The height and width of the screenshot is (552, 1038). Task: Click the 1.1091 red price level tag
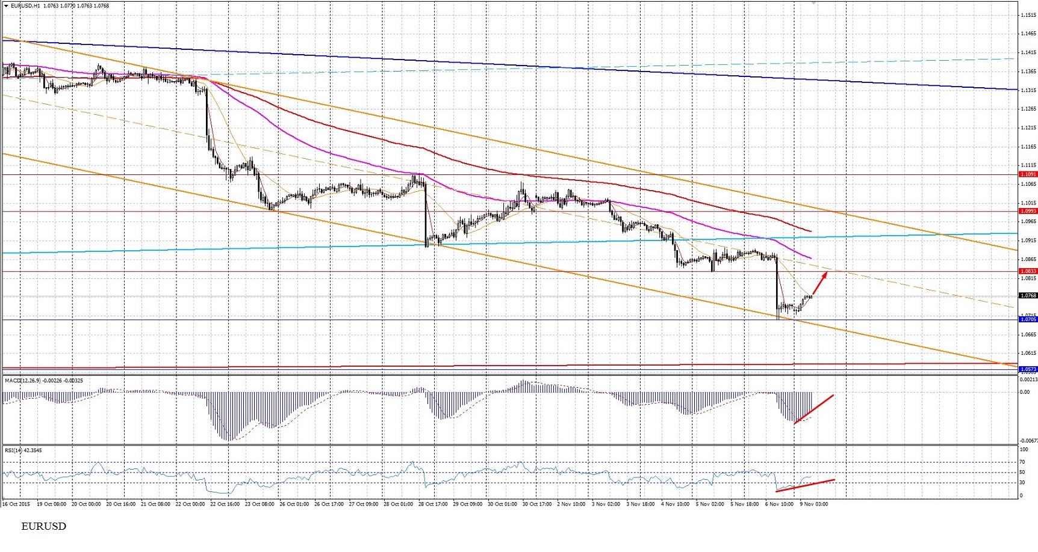(1028, 174)
